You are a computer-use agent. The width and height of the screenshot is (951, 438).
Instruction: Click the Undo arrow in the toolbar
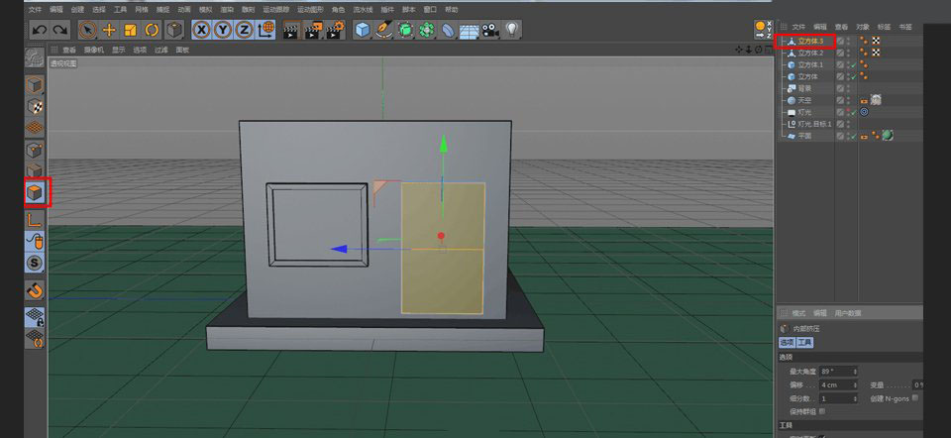(x=39, y=30)
